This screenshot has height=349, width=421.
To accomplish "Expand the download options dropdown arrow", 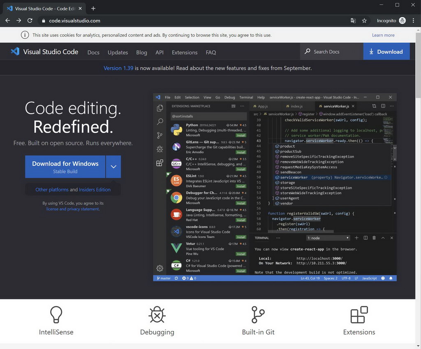I will point(113,166).
